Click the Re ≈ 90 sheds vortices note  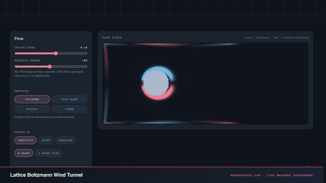49,74
